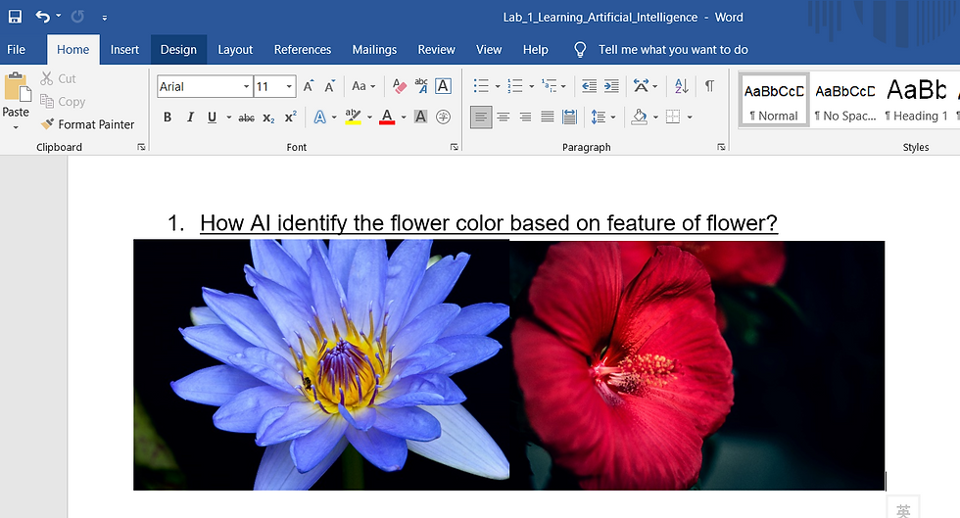Toggle Subscript formatting
The width and height of the screenshot is (960, 518).
click(268, 117)
